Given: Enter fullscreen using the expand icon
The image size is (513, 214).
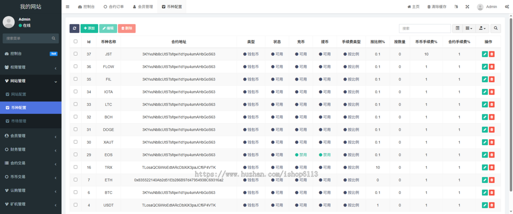Looking at the screenshot, I should click(467, 7).
